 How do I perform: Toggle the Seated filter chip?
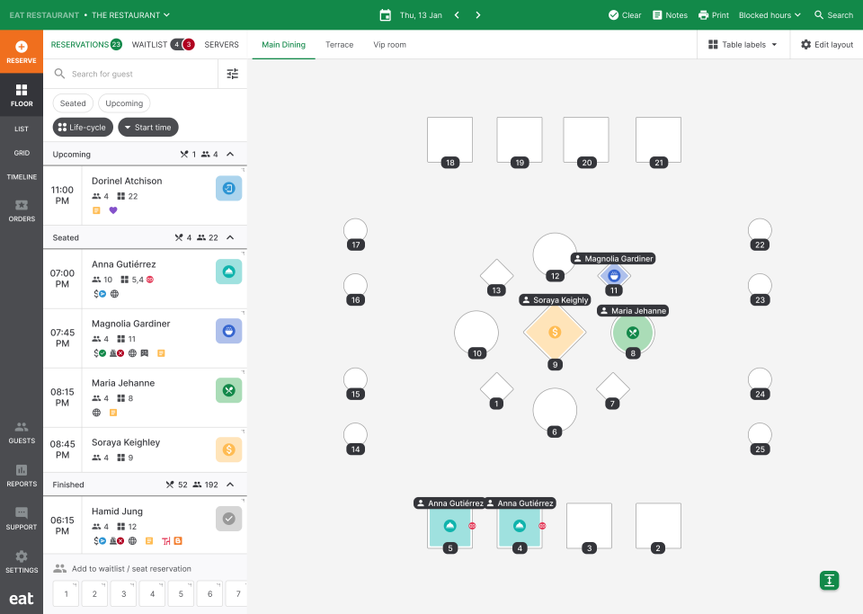coord(73,102)
